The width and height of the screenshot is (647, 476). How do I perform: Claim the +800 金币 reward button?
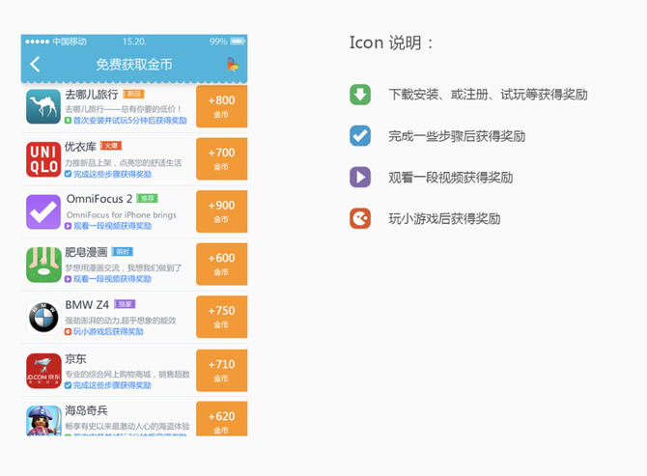[221, 106]
